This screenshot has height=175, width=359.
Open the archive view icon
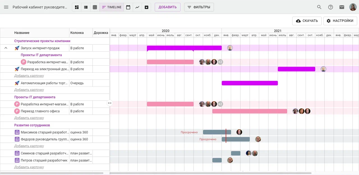coord(146,7)
